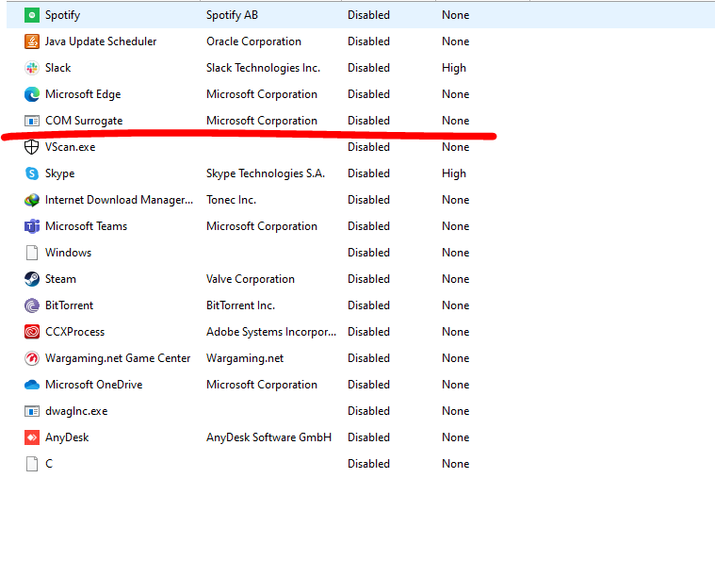Click the Disabled status in Steam row

369,279
